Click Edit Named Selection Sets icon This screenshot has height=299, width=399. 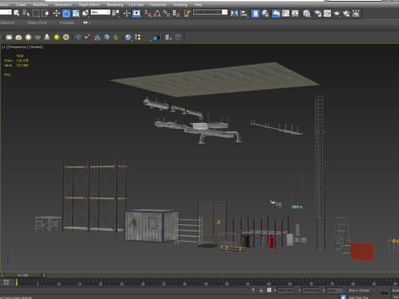pos(187,13)
